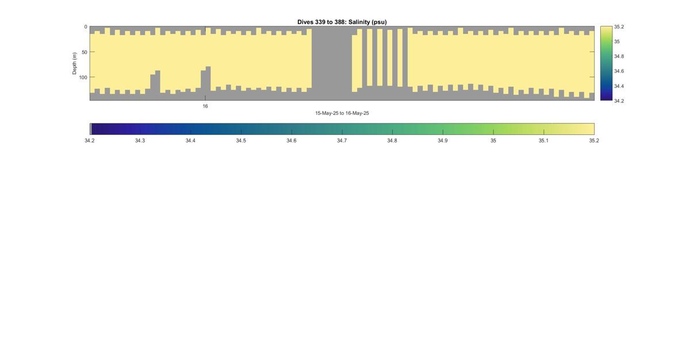Click the depth tick label '50'
The height and width of the screenshot is (351, 690).
coord(85,52)
